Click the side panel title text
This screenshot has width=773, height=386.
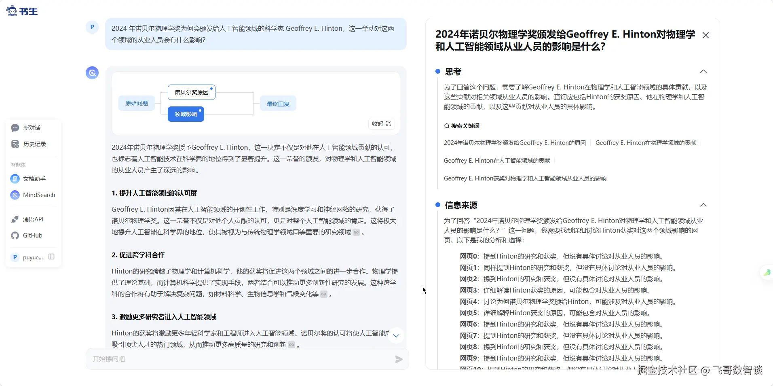565,40
